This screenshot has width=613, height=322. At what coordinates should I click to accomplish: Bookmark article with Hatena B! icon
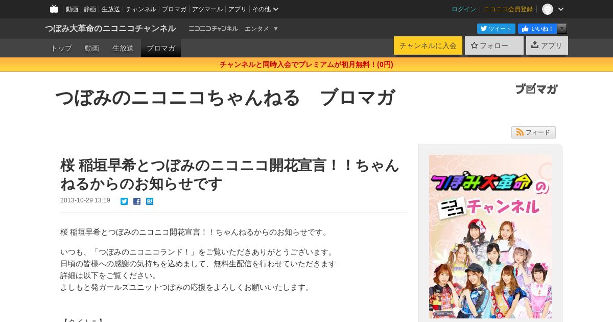(150, 201)
